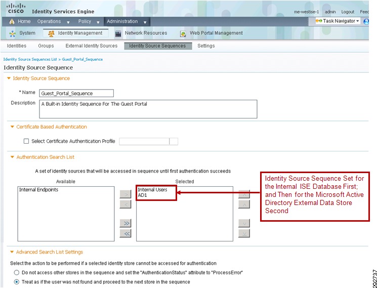
Task: Select 'Treat as if user was not found'
Action: (16, 282)
